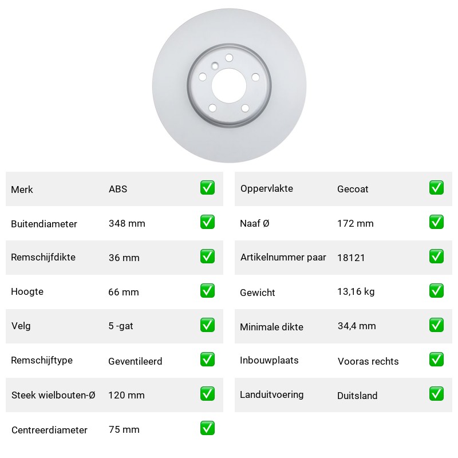This screenshot has width=458, height=458.
Task: Click checkmark next to Naaf 172 mm
Action: pos(436,222)
